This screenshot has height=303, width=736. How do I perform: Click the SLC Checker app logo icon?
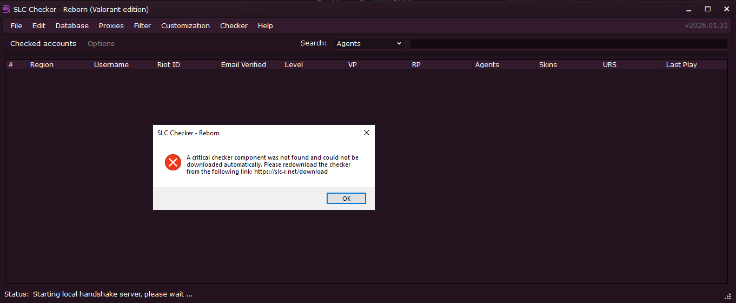pos(6,9)
